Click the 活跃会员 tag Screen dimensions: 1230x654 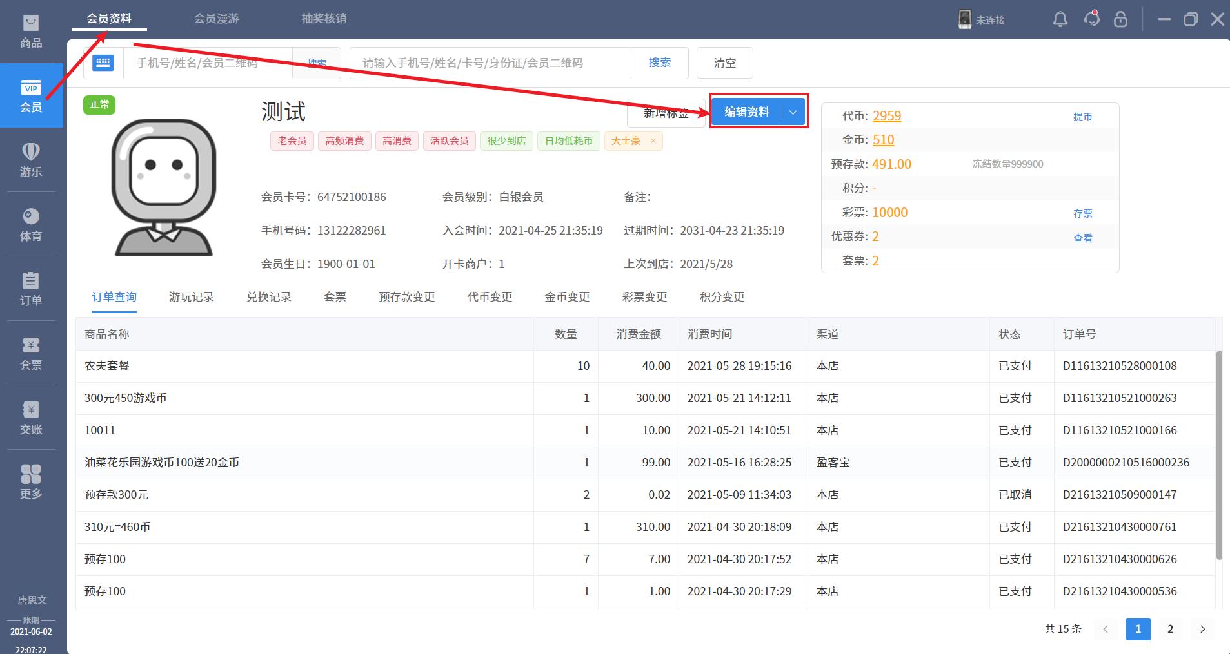[x=450, y=140]
